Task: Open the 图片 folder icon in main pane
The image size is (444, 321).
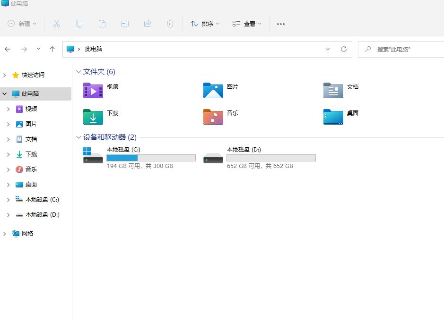Action: (x=213, y=90)
